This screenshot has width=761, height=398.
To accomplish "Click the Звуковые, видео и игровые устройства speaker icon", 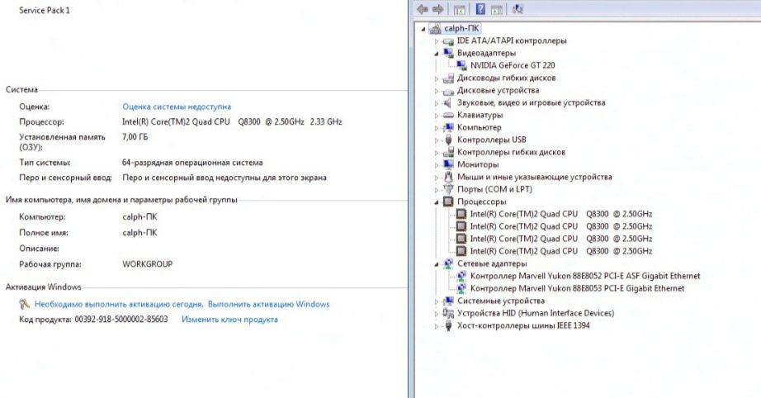I will coord(448,102).
